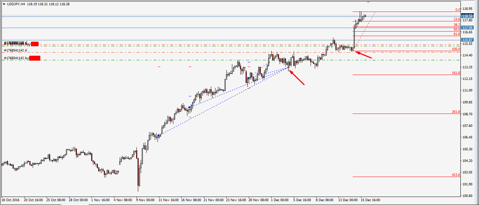Click the 107.60 price scale value
Image resolution: width=479 pixels, height=205 pixels.
pyautogui.click(x=468, y=125)
